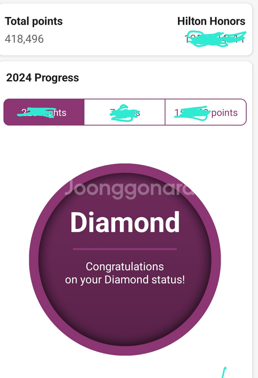This screenshot has width=258, height=378.
Task: Tap the word 'points' in third segment
Action: click(224, 113)
